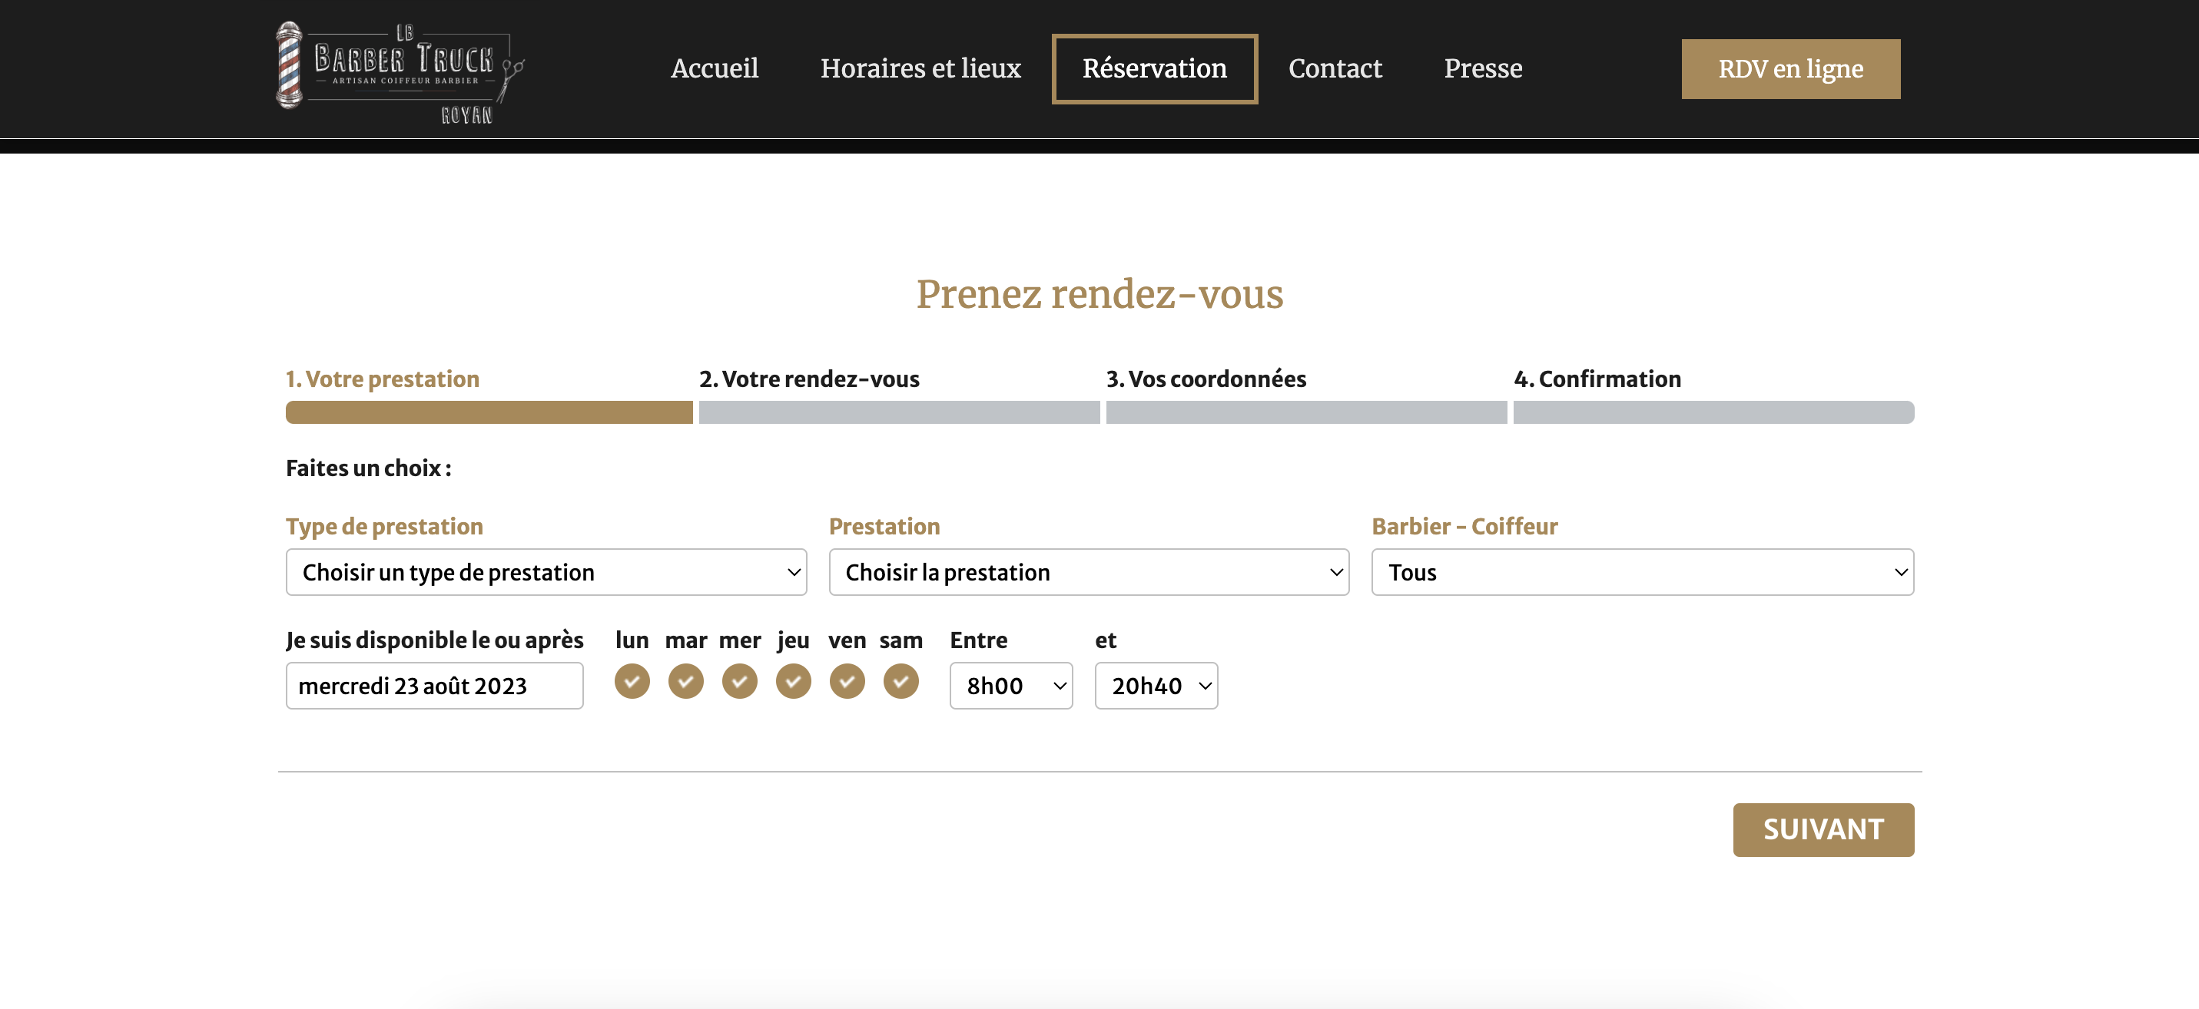Image resolution: width=2199 pixels, height=1009 pixels.
Task: Expand the Choisir la prestation dropdown
Action: (x=1089, y=571)
